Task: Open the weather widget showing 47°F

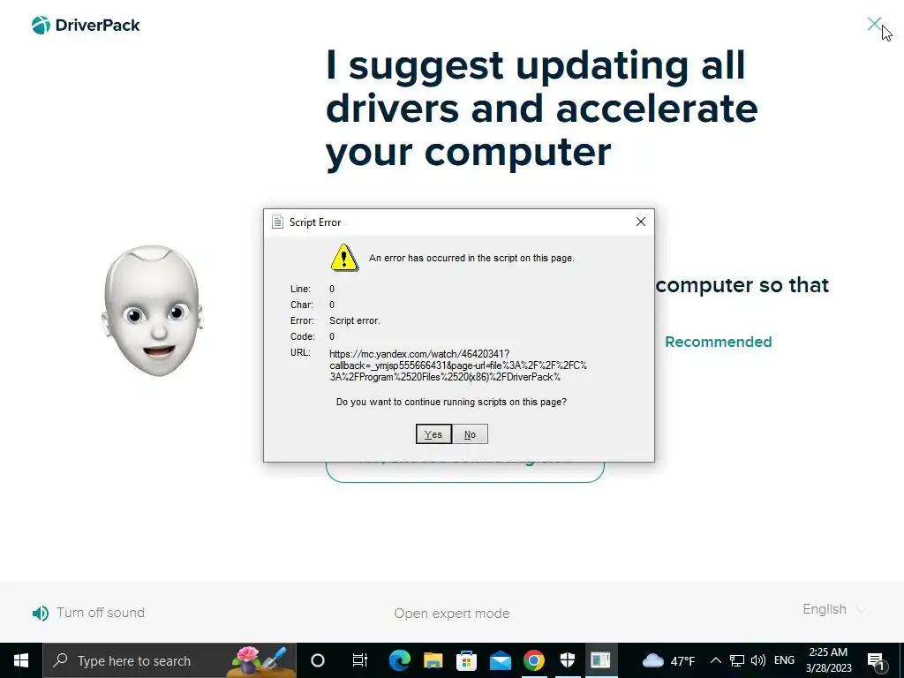Action: pyautogui.click(x=668, y=660)
